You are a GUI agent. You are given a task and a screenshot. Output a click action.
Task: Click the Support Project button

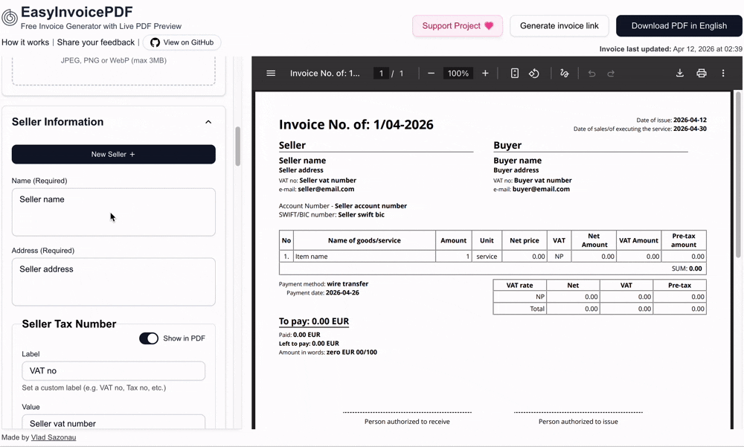[458, 25]
